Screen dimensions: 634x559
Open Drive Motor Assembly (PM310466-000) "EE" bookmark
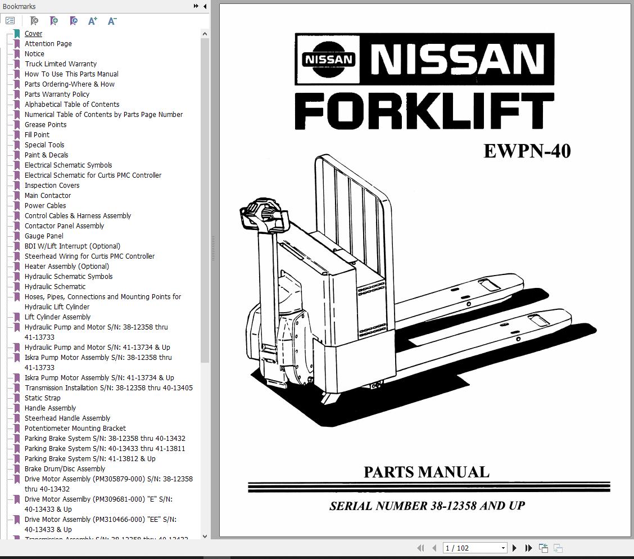(101, 524)
